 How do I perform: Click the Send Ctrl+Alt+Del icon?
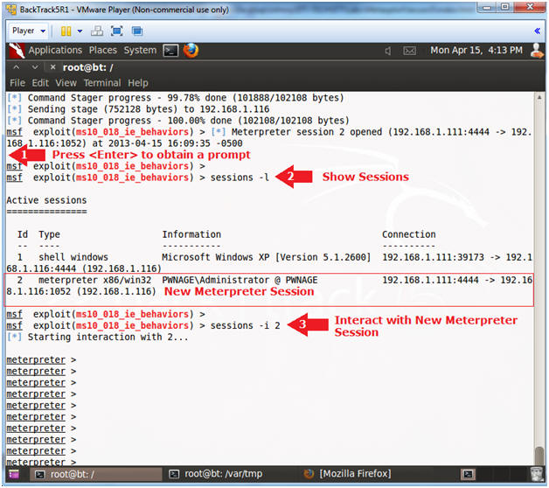pyautogui.click(x=97, y=31)
